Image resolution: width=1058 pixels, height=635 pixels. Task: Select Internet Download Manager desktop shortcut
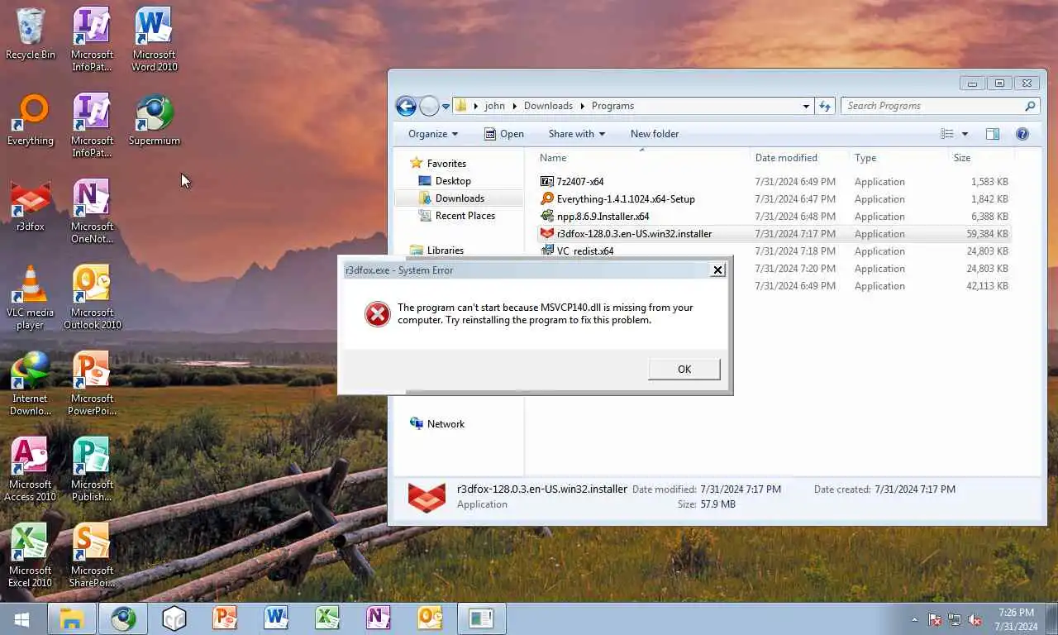(31, 384)
